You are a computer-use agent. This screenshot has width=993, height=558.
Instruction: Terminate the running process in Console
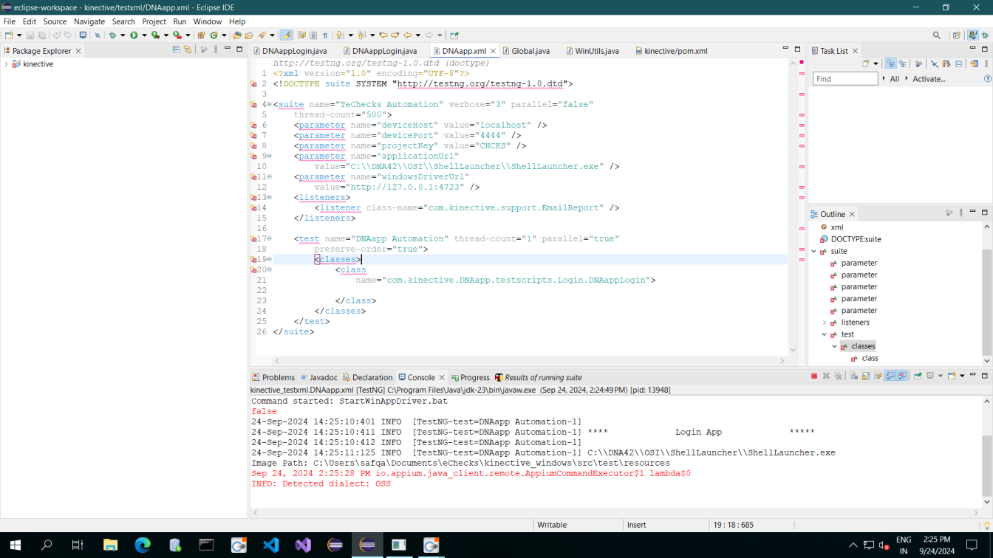tap(814, 376)
